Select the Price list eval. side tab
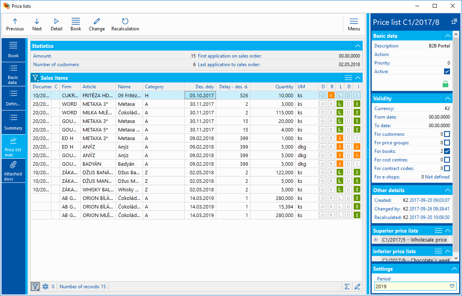This screenshot has height=296, width=462. click(13, 147)
